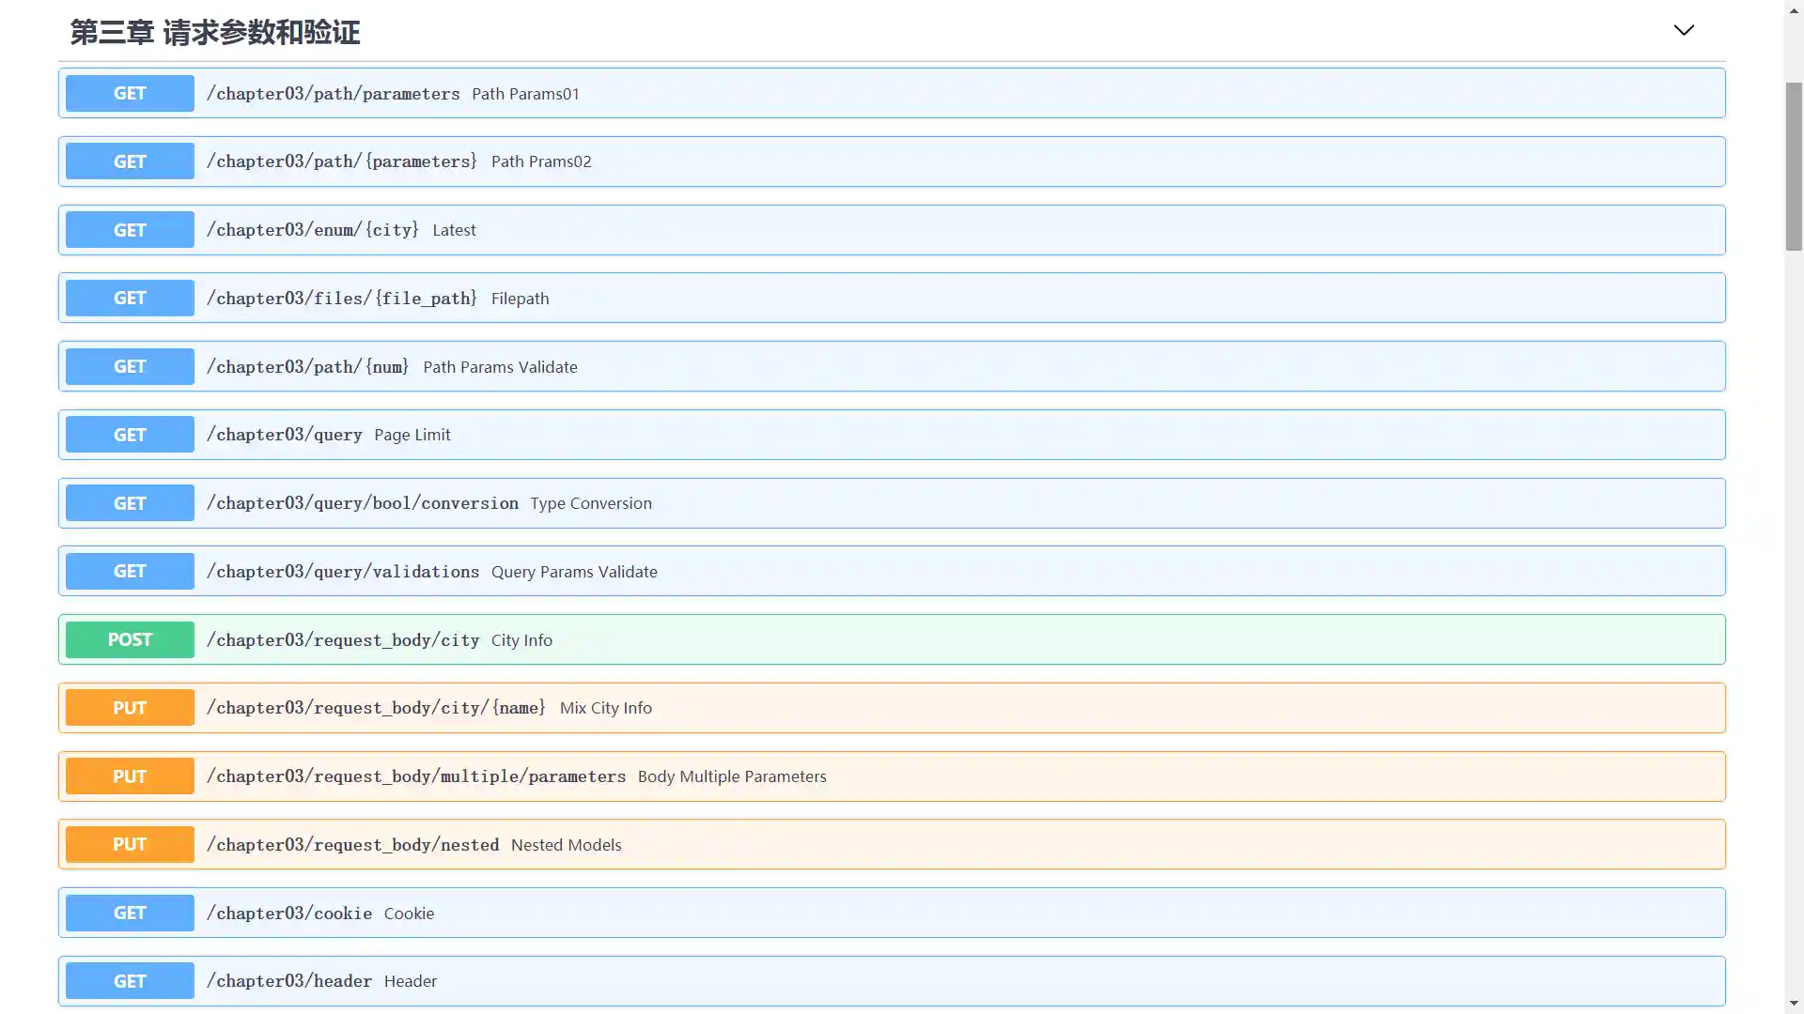
Task: Open /chapter03/request_body/city POST path
Action: tap(342, 640)
